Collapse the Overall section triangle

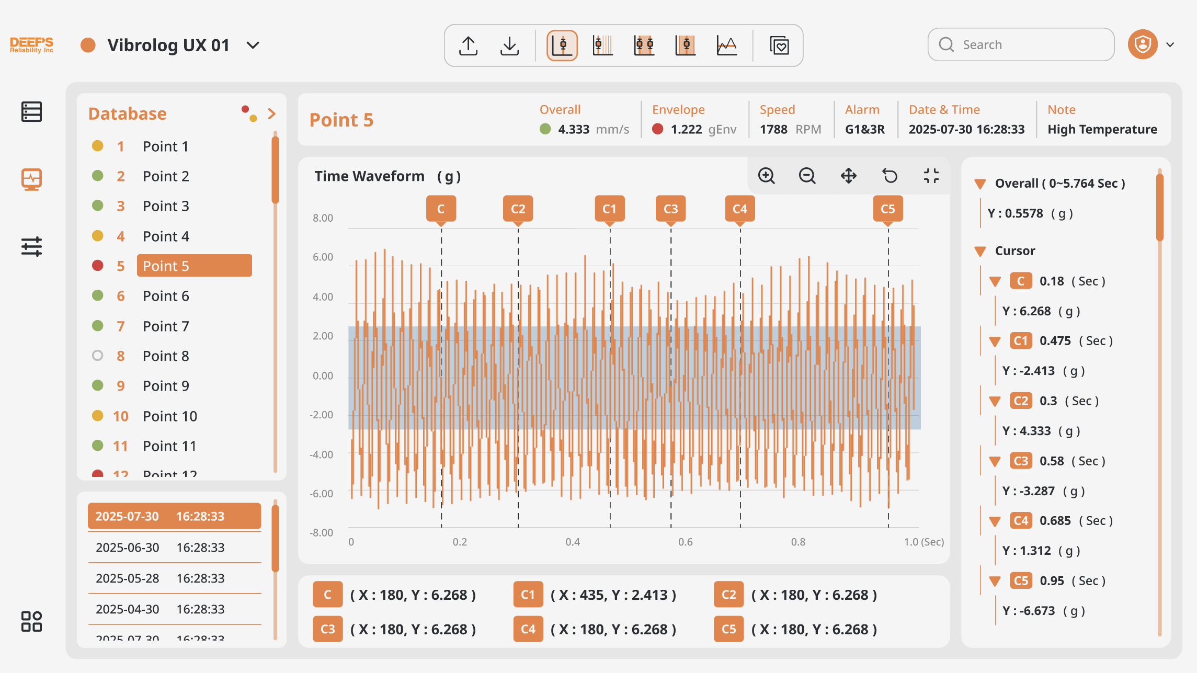click(981, 184)
